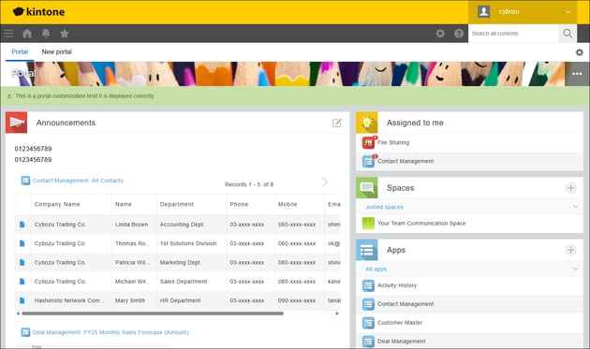The height and width of the screenshot is (349, 590).
Task: Switch to the New portal tab
Action: coord(56,51)
